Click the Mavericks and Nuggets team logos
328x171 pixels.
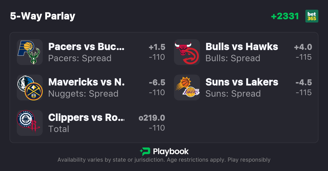coord(30,88)
